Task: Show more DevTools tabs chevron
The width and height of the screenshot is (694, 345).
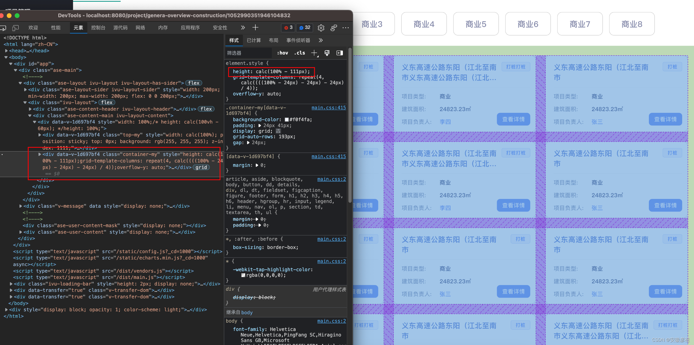Action: coord(243,28)
